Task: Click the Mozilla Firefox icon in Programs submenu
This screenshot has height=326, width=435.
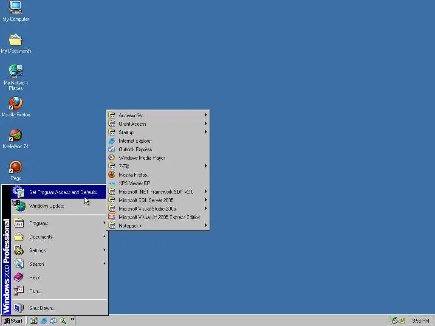Action: [112, 174]
